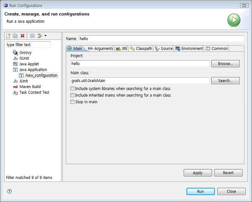Click the Search... button for main class
The width and height of the screenshot is (252, 202).
225,81
